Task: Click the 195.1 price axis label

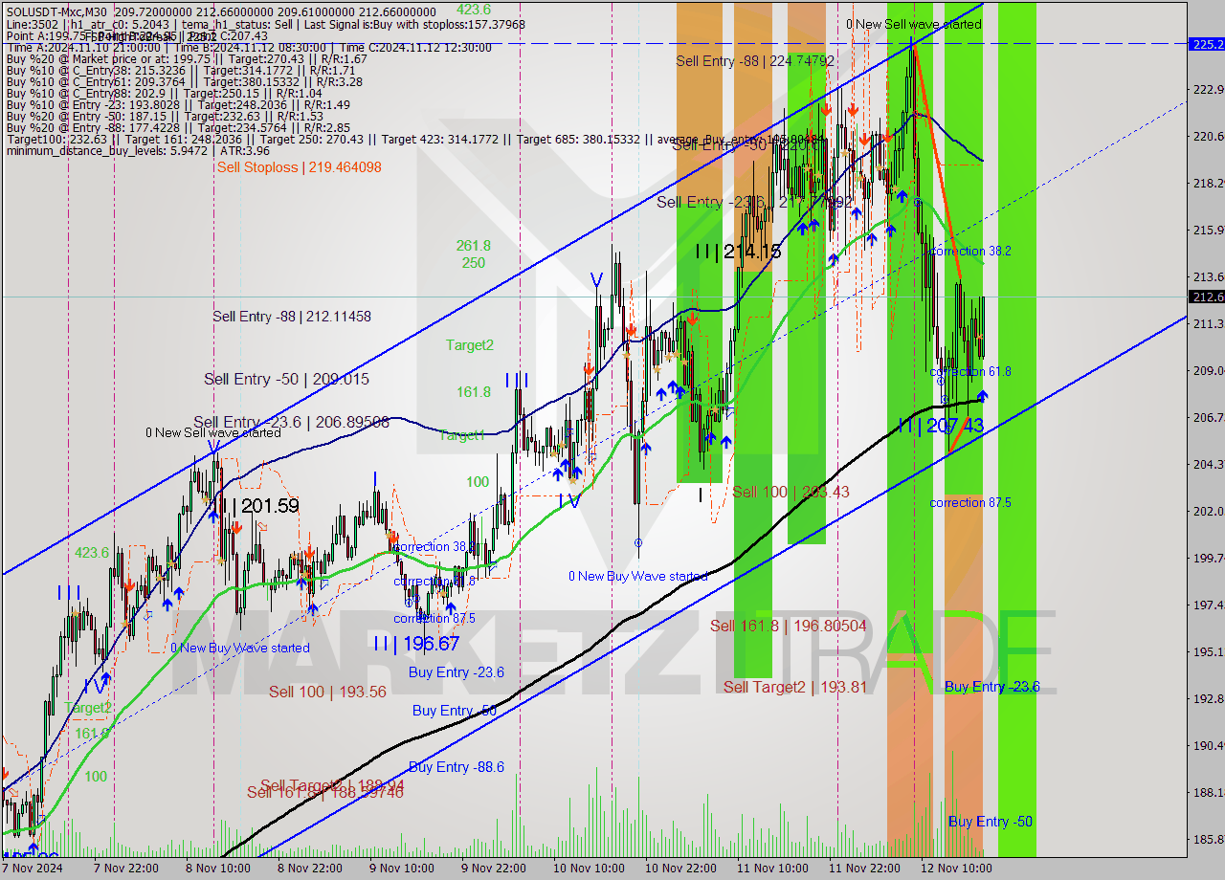Action: tap(1208, 652)
